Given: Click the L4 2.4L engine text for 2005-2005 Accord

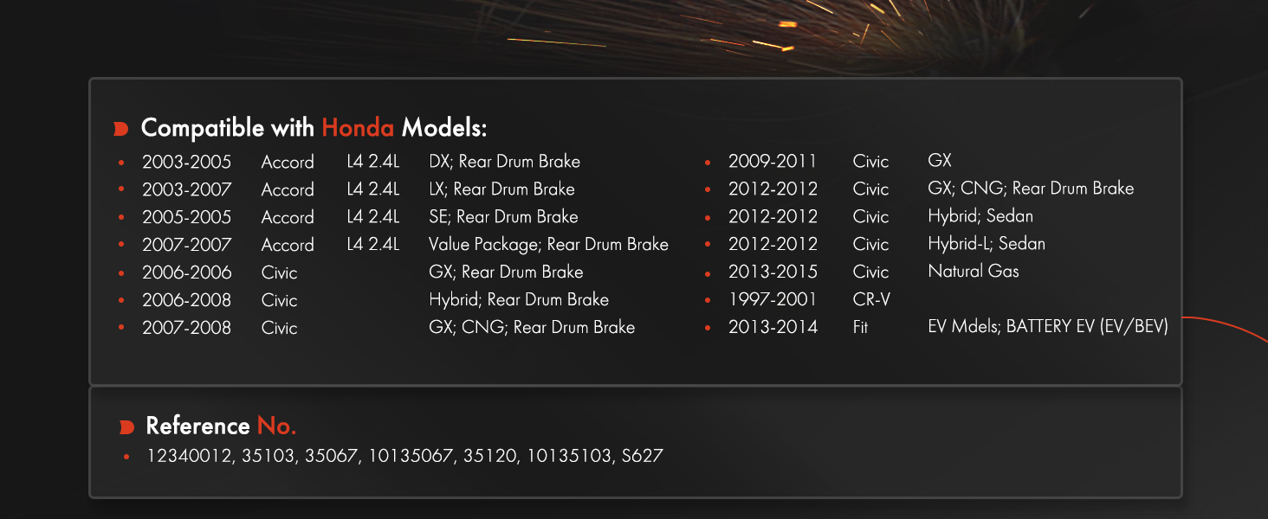Looking at the screenshot, I should pos(373,217).
